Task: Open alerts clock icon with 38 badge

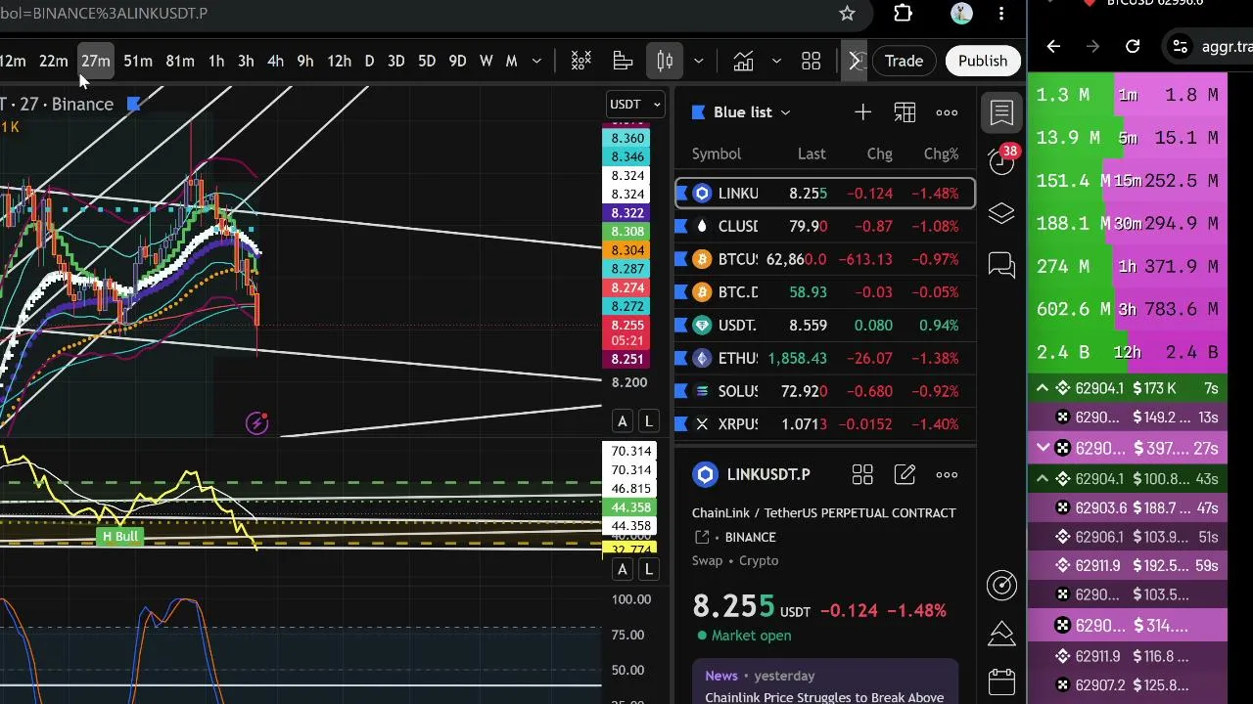Action: 1001,161
